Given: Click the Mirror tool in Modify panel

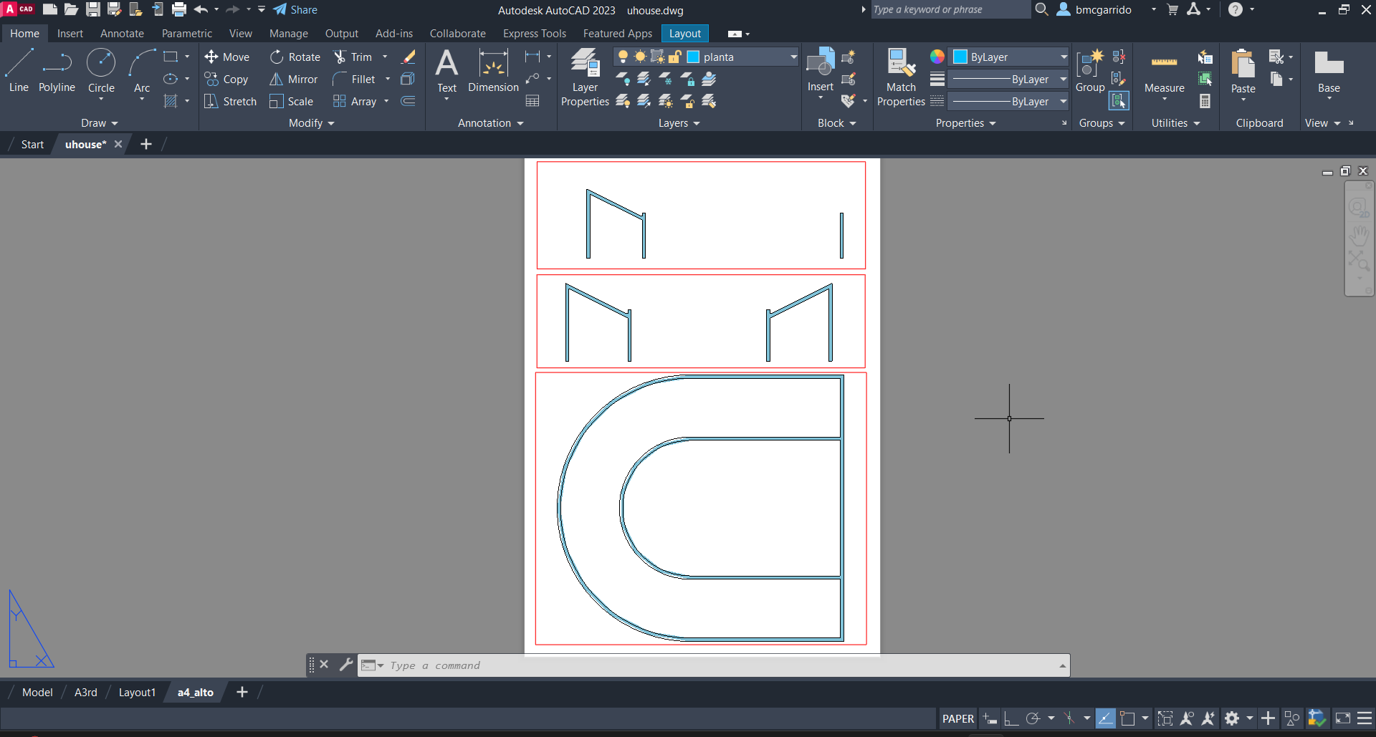Looking at the screenshot, I should pos(293,80).
